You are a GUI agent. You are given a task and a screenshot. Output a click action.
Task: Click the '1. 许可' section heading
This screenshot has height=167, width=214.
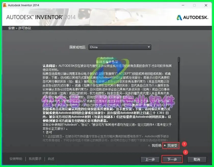47,132
